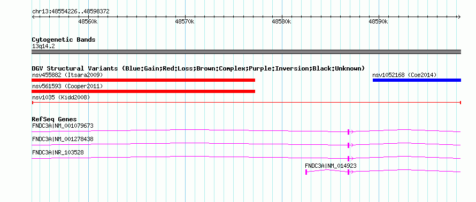
Task: Click the exon block on NM_001278438 transcript
Action: (x=349, y=145)
